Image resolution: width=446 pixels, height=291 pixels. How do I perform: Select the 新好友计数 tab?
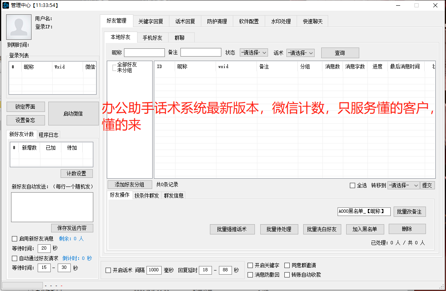22,134
